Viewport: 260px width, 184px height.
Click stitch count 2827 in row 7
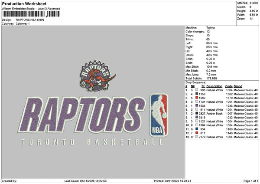202,114
